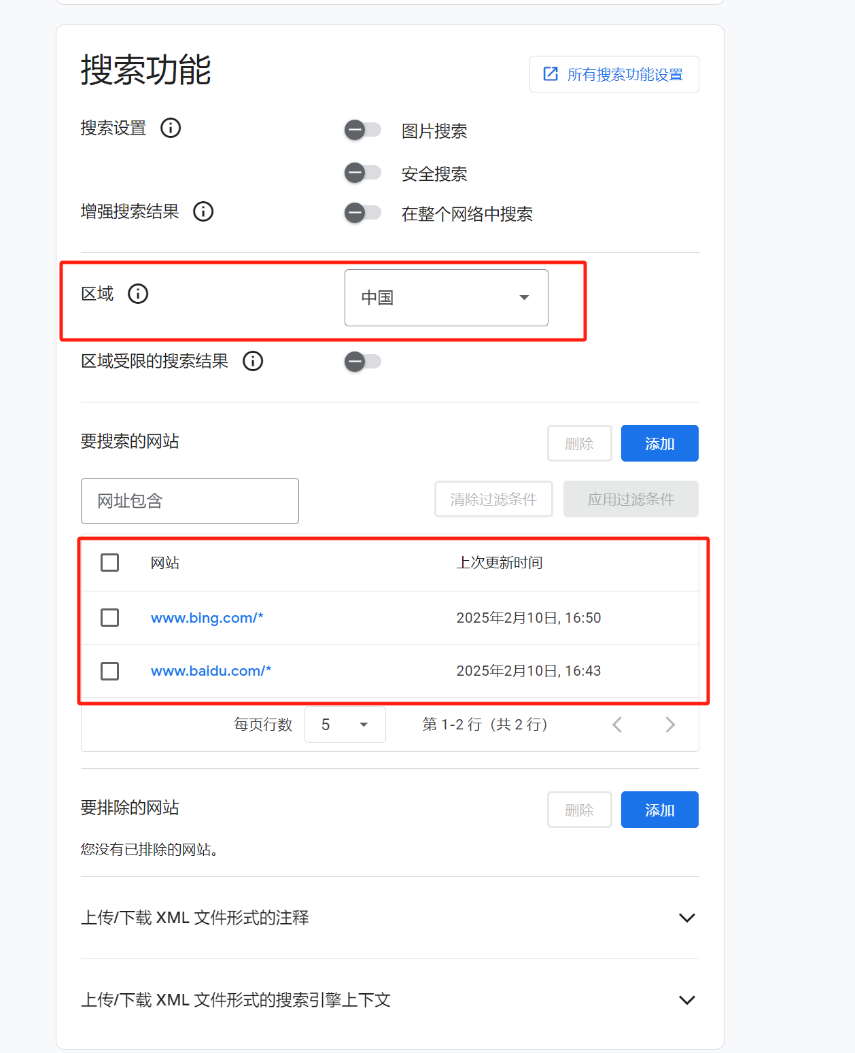
Task: Toggle 在整个网络中搜索 switch
Action: tap(363, 213)
